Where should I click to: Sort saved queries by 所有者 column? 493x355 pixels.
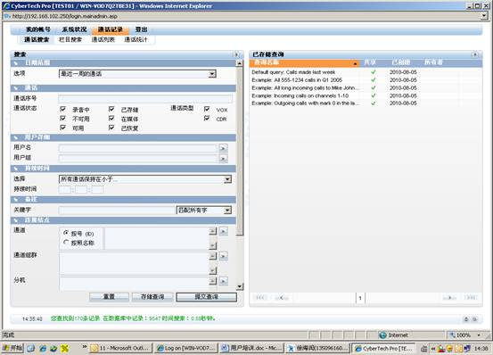[x=433, y=63]
